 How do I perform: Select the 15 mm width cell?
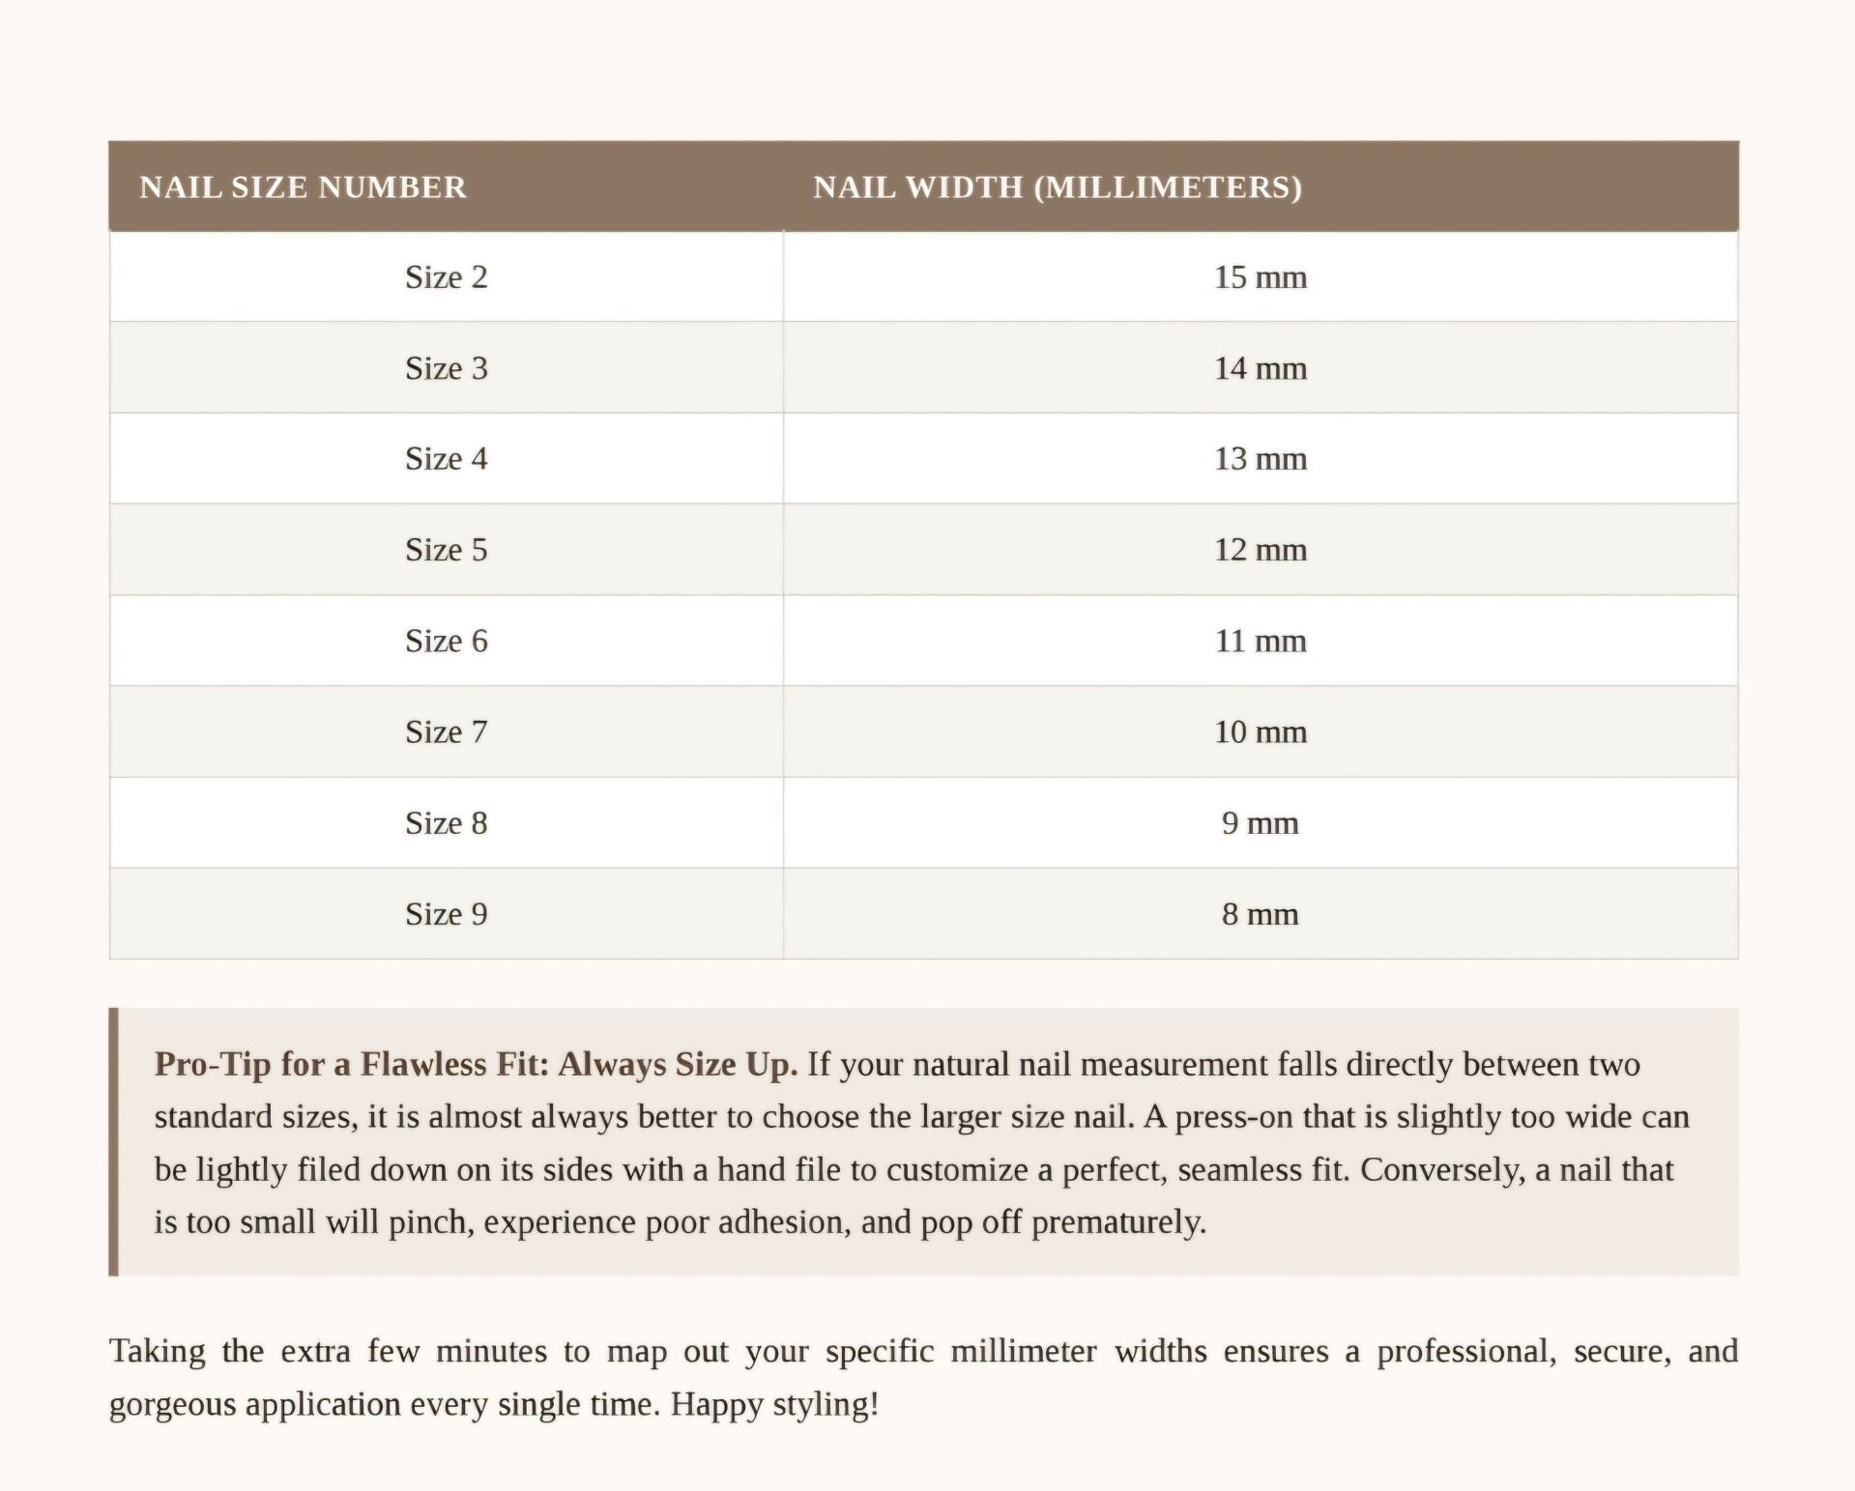(1261, 276)
